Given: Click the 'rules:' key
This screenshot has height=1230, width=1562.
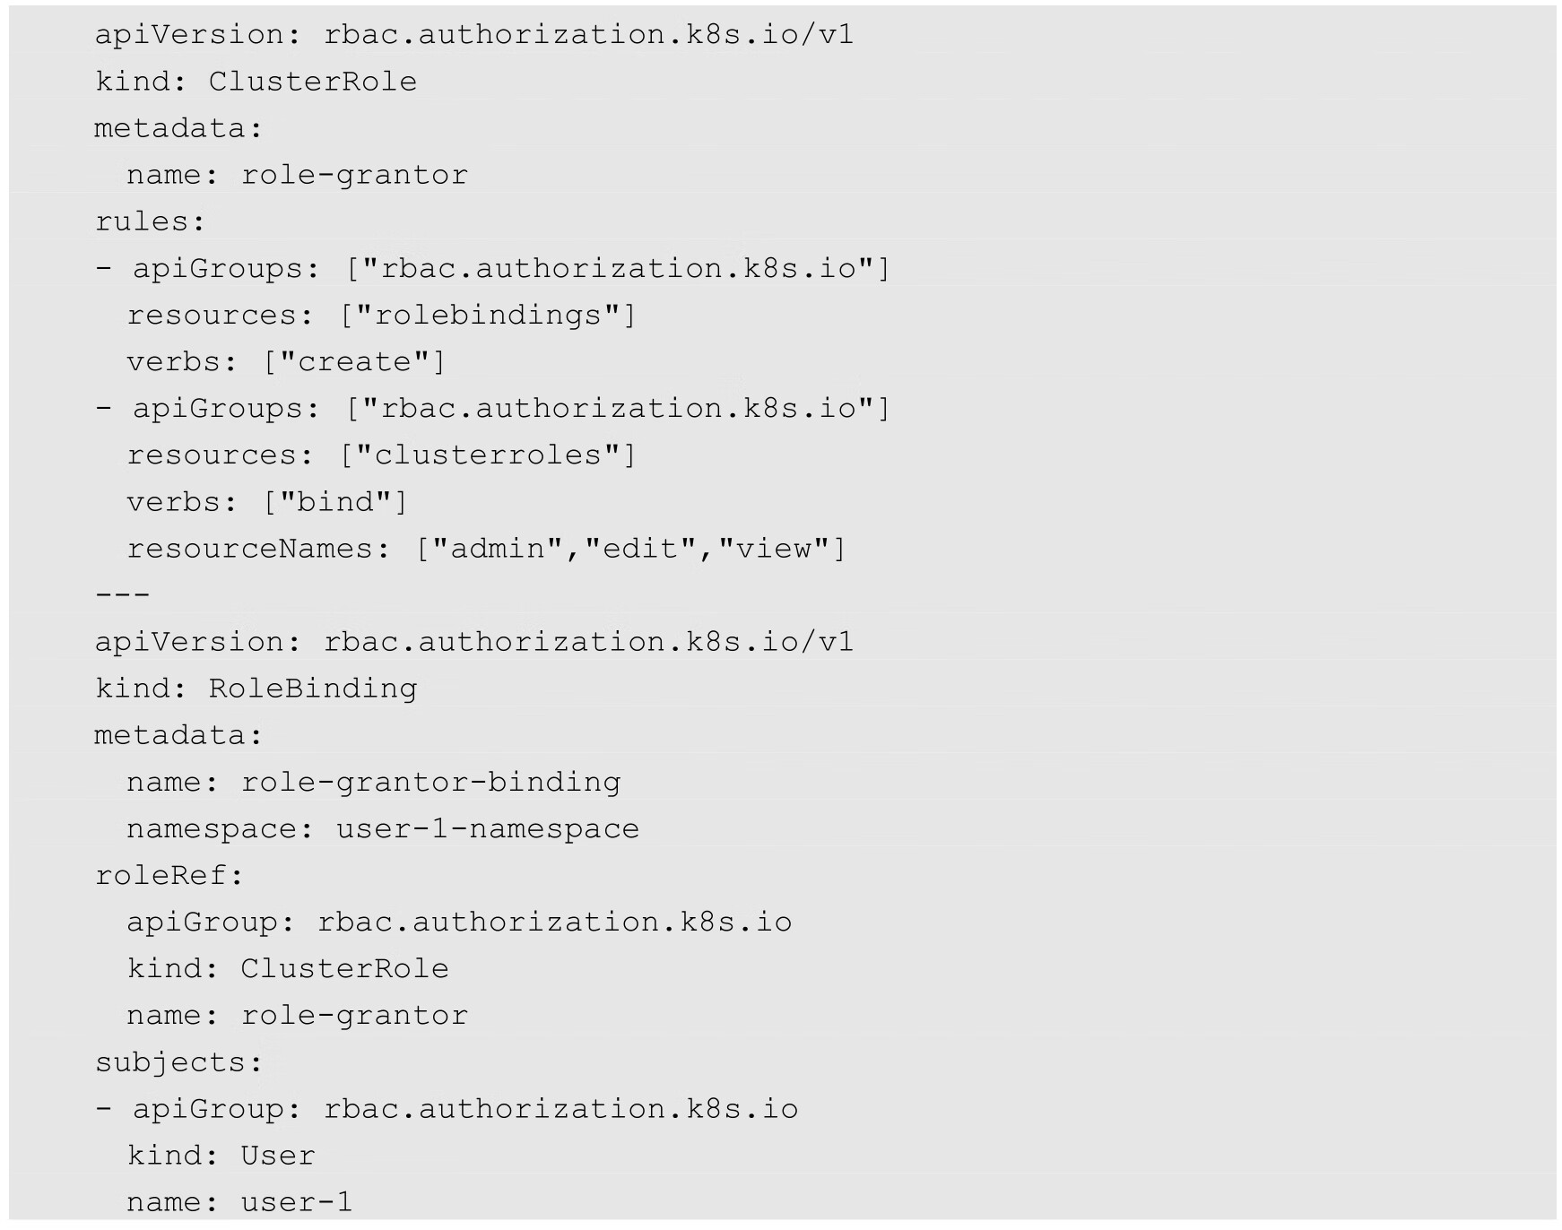Looking at the screenshot, I should 151,221.
